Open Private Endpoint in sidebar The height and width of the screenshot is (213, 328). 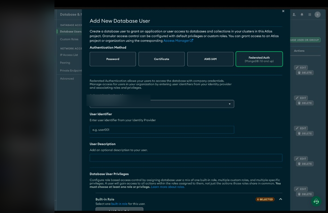(x=71, y=70)
